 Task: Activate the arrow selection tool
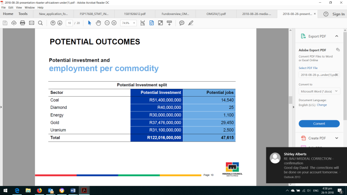(x=89, y=23)
